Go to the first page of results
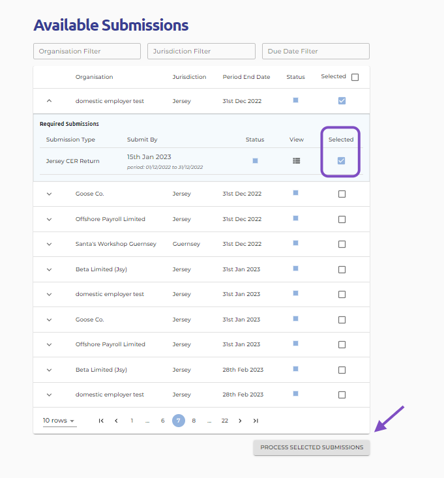Screen dimensions: 444x478 point(101,421)
